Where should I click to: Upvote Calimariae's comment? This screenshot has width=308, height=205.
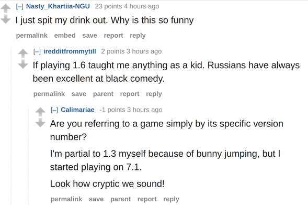(40, 112)
